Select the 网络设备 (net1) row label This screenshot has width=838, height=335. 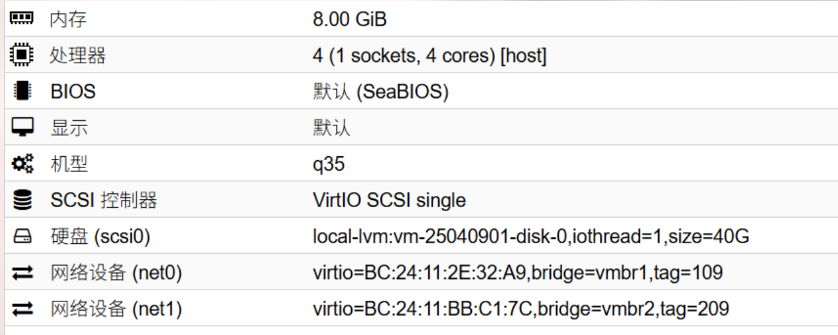click(x=116, y=308)
